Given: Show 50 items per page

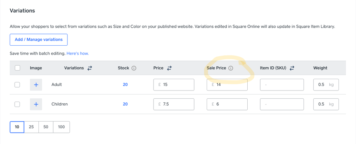Looking at the screenshot, I should (x=46, y=127).
